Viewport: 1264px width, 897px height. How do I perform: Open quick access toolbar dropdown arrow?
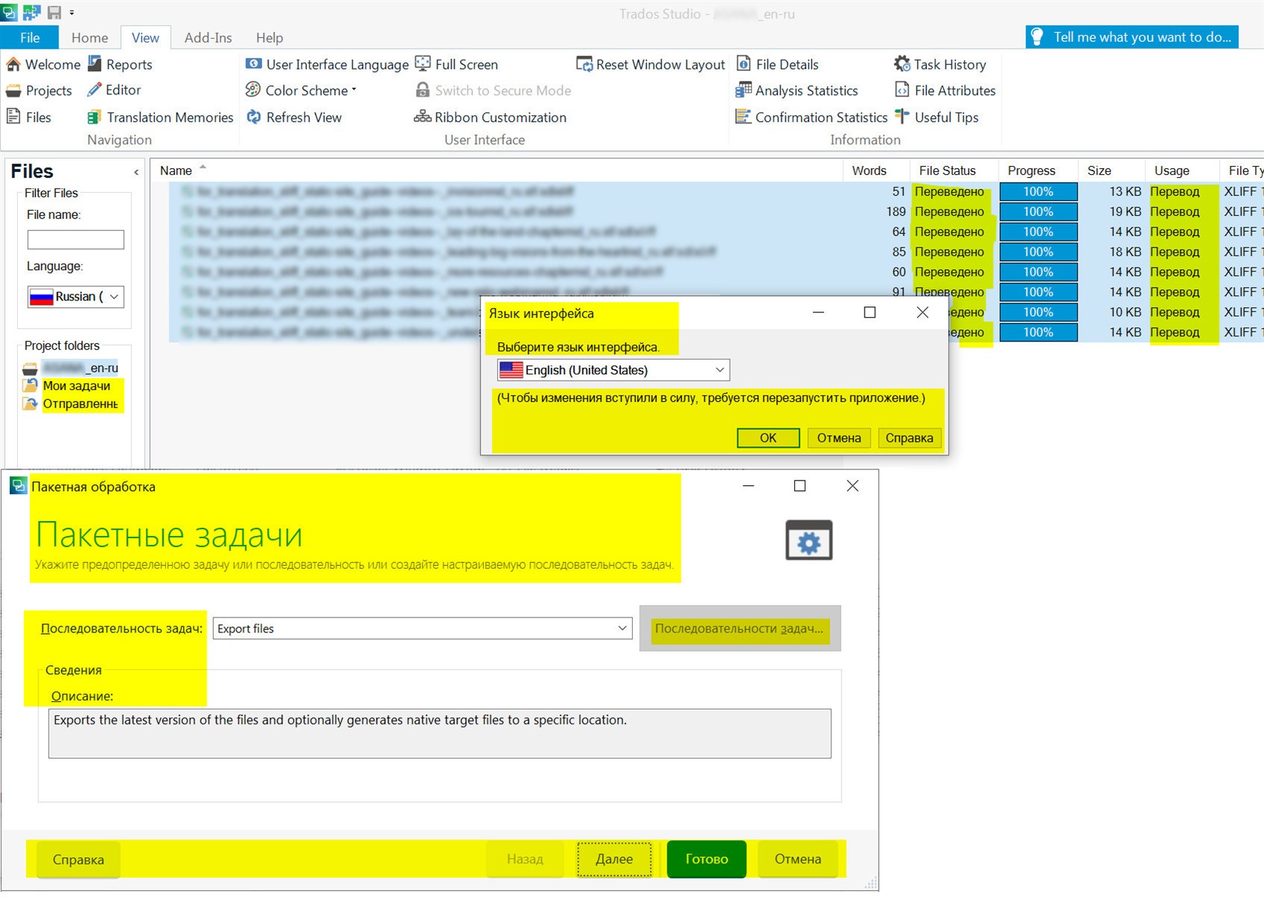pos(72,13)
